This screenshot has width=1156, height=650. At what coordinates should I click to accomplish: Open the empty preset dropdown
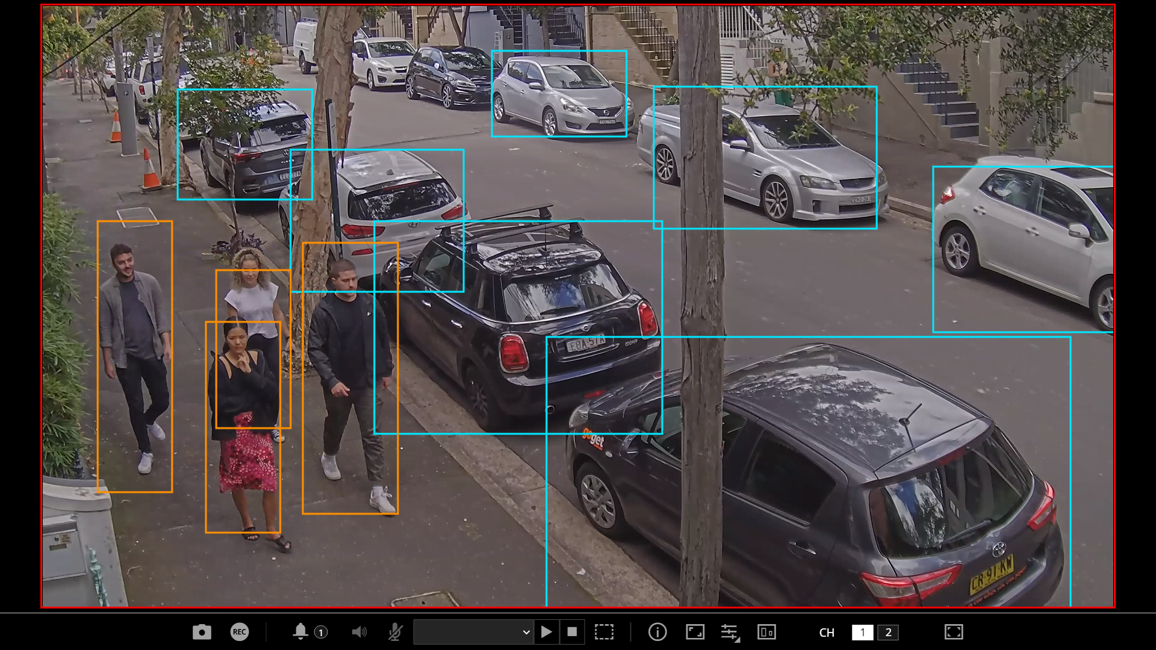pos(473,632)
